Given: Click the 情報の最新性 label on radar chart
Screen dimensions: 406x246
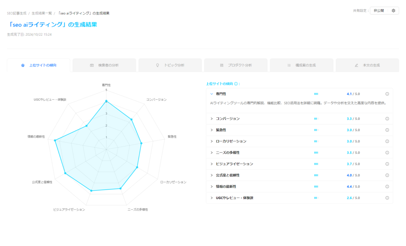Looking at the screenshot, I should (36, 136).
